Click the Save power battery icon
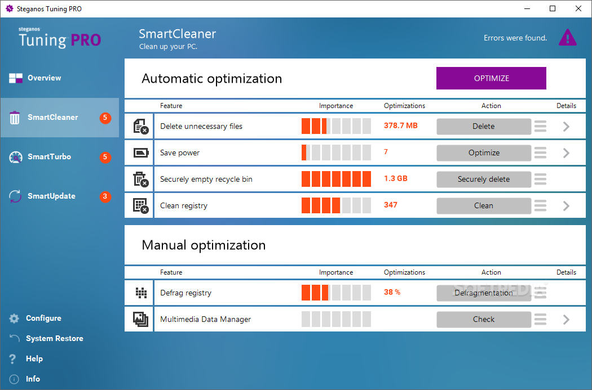The height and width of the screenshot is (390, 592). (x=141, y=153)
